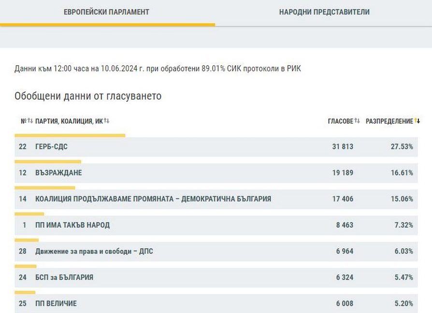The height and width of the screenshot is (313, 432).
Task: Sort by party name arrows icon
Action: click(x=106, y=121)
